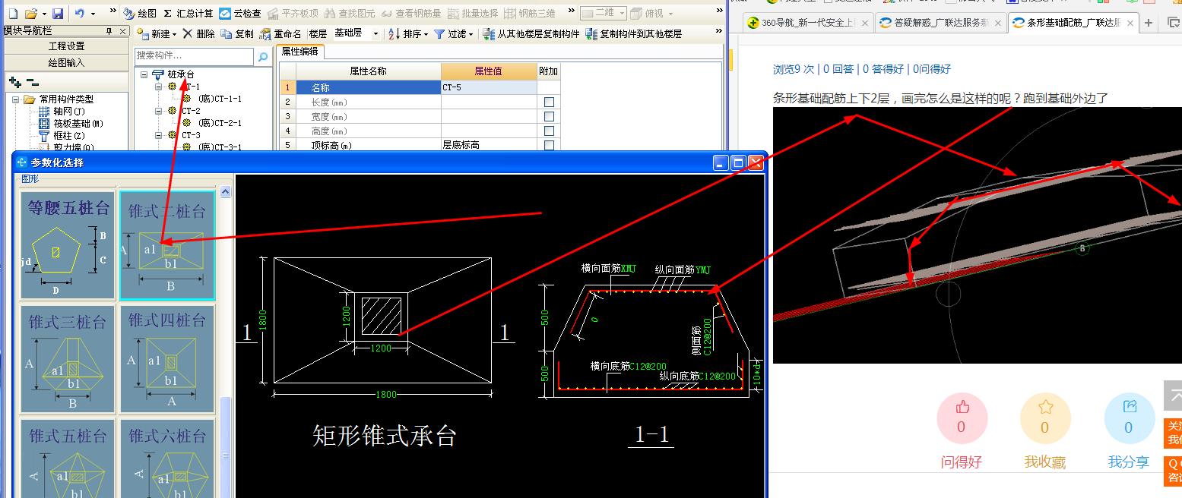
Task: Select the 锥式四桩台 thumbnail
Action: tap(167, 360)
